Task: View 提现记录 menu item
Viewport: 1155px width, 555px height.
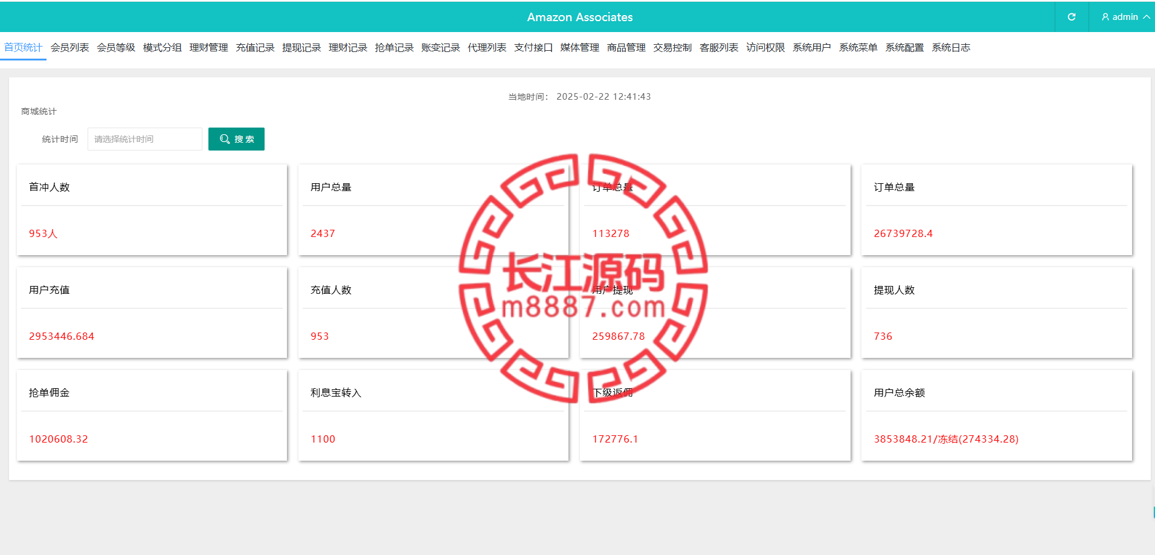Action: [x=301, y=47]
